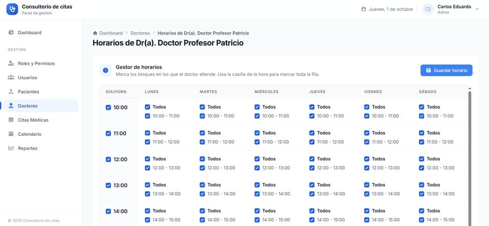
Task: Toggle the 14:00 full-row checkbox
Action: click(108, 211)
